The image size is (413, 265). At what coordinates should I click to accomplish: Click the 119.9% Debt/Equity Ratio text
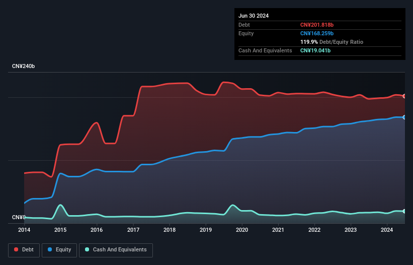click(x=332, y=42)
